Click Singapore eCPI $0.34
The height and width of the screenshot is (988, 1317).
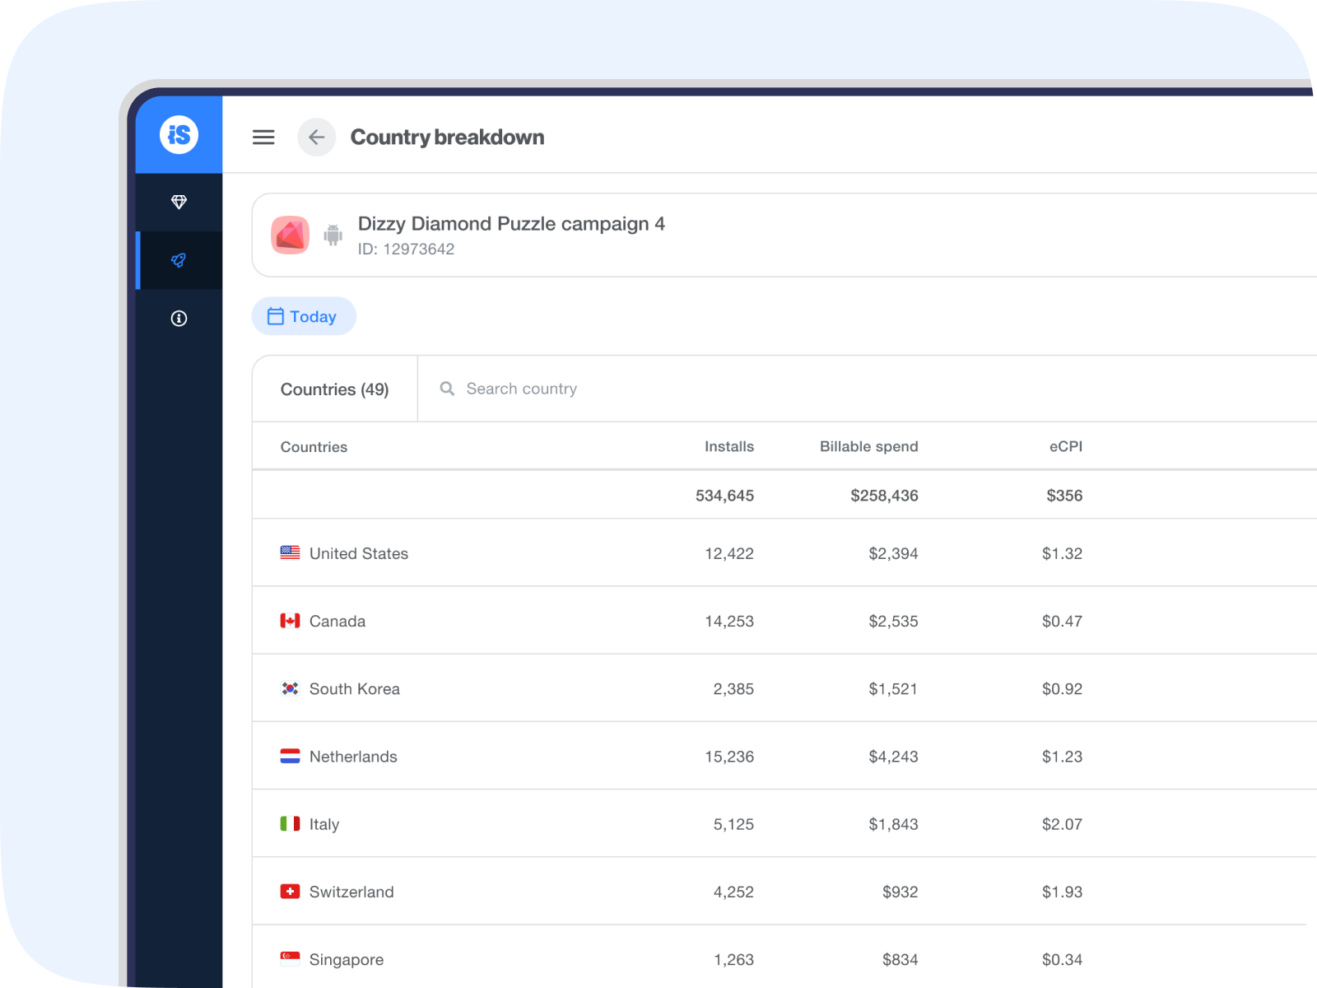(1062, 959)
